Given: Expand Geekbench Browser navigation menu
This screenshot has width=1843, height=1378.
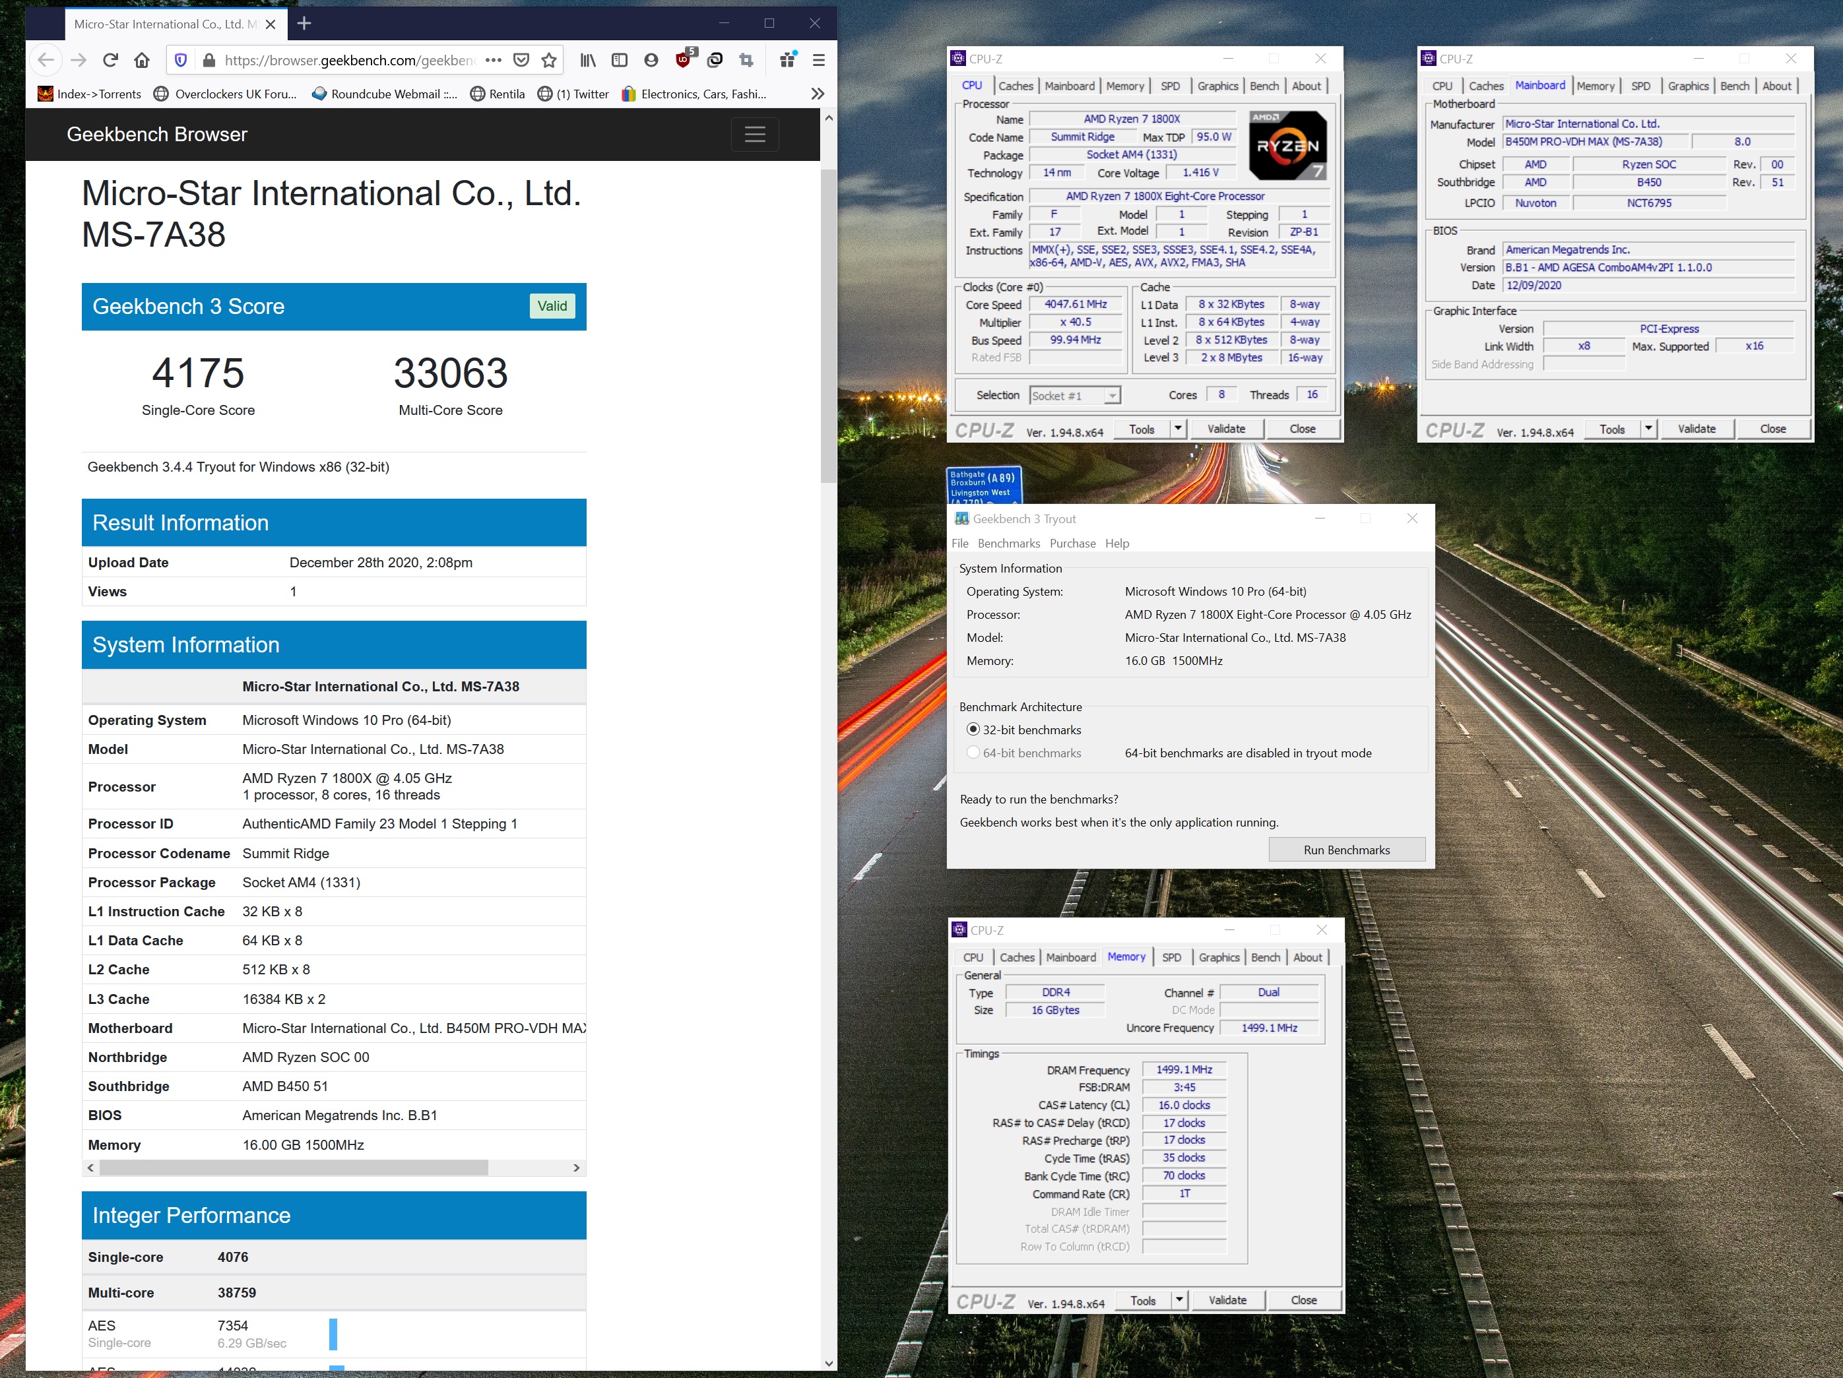Looking at the screenshot, I should (x=755, y=134).
